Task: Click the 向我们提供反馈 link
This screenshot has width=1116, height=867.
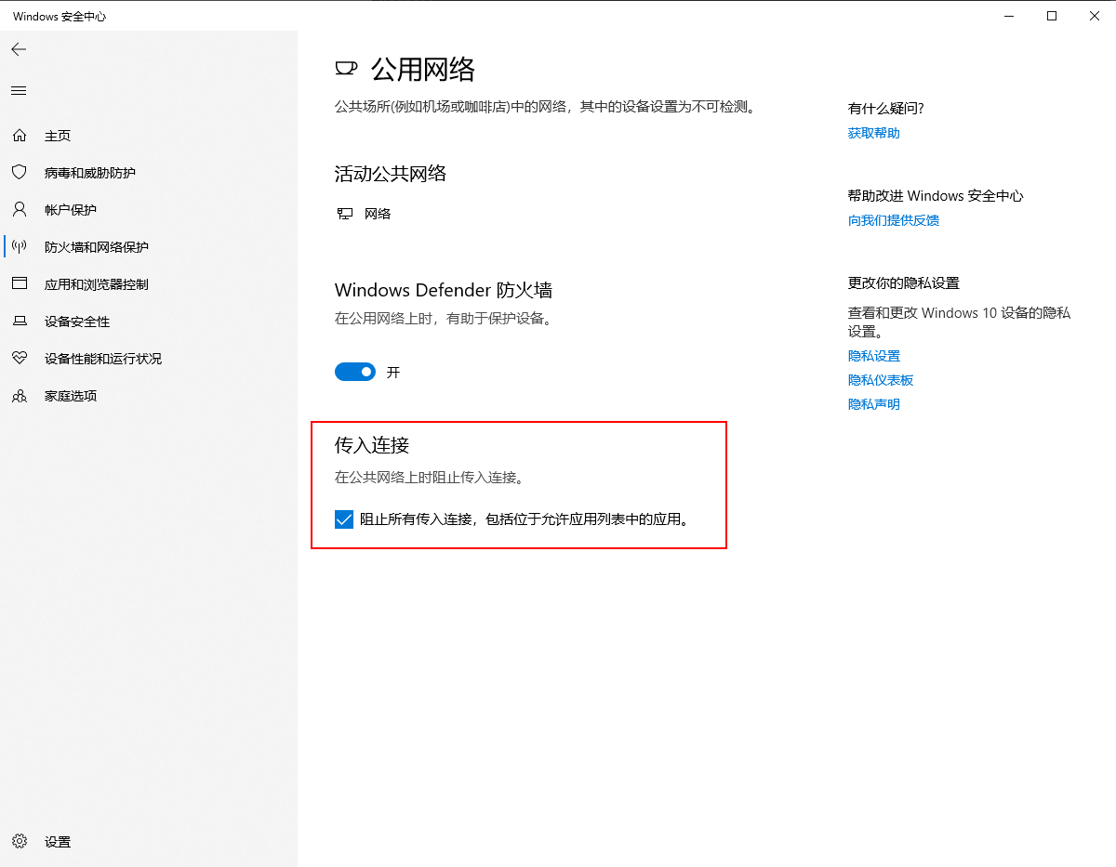Action: (893, 220)
